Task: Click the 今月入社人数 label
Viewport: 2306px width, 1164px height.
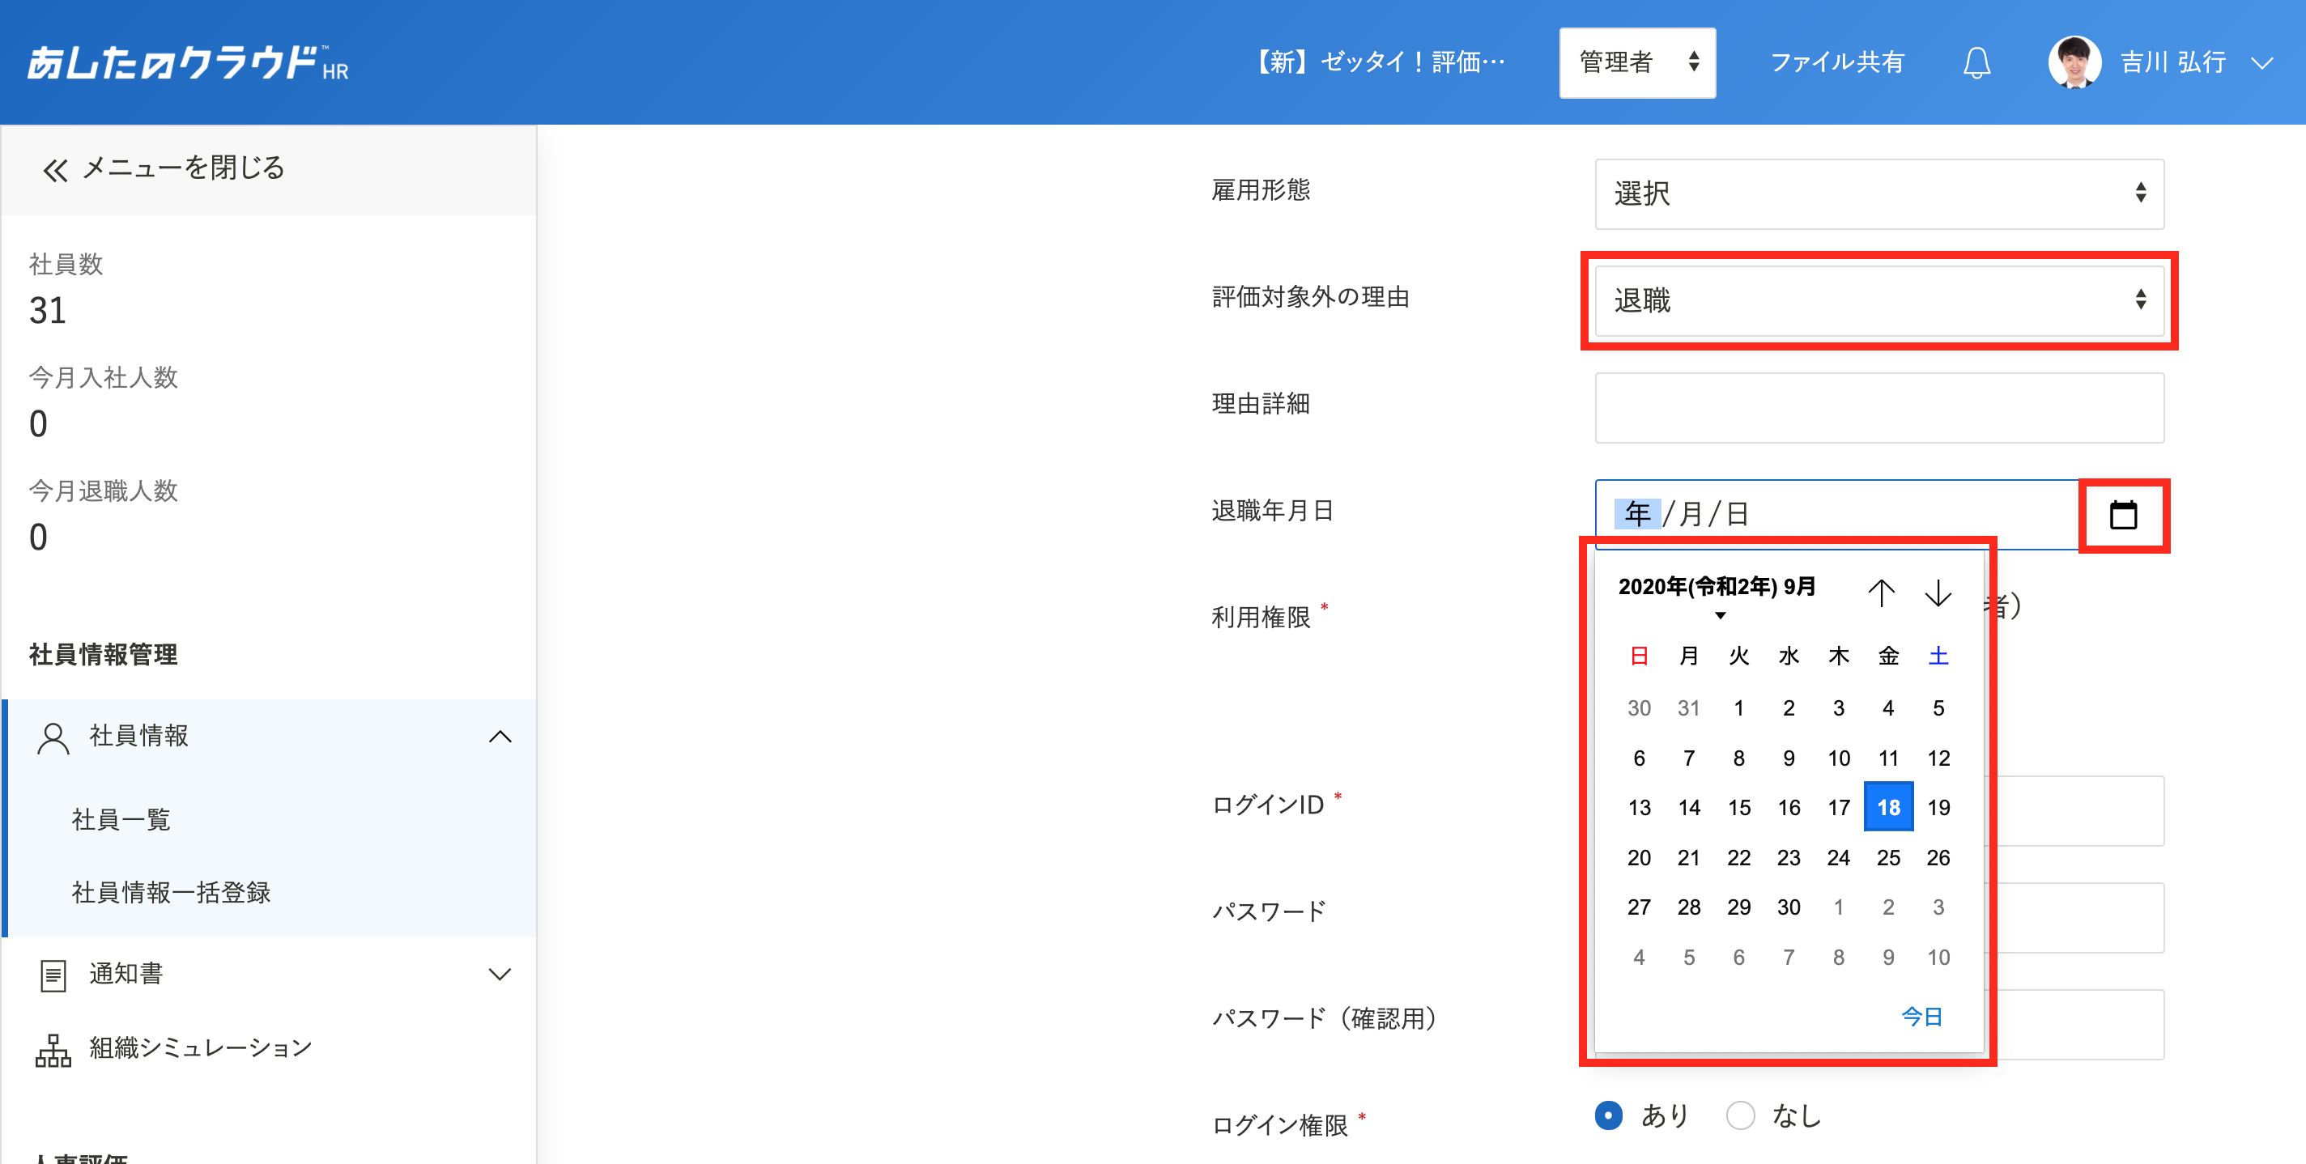Action: (103, 377)
